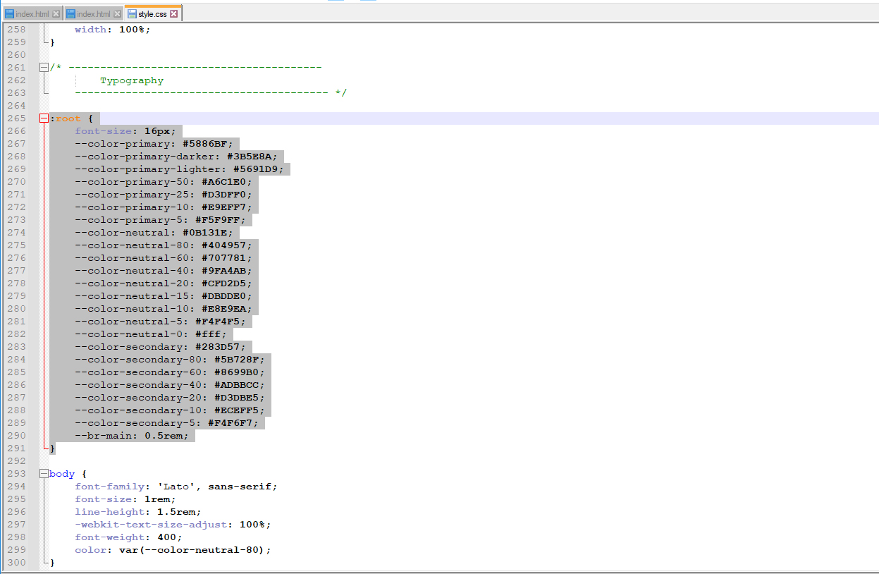Viewport: 879px width, 574px height.
Task: Click the disk icon on second index.html tab
Action: 70,14
